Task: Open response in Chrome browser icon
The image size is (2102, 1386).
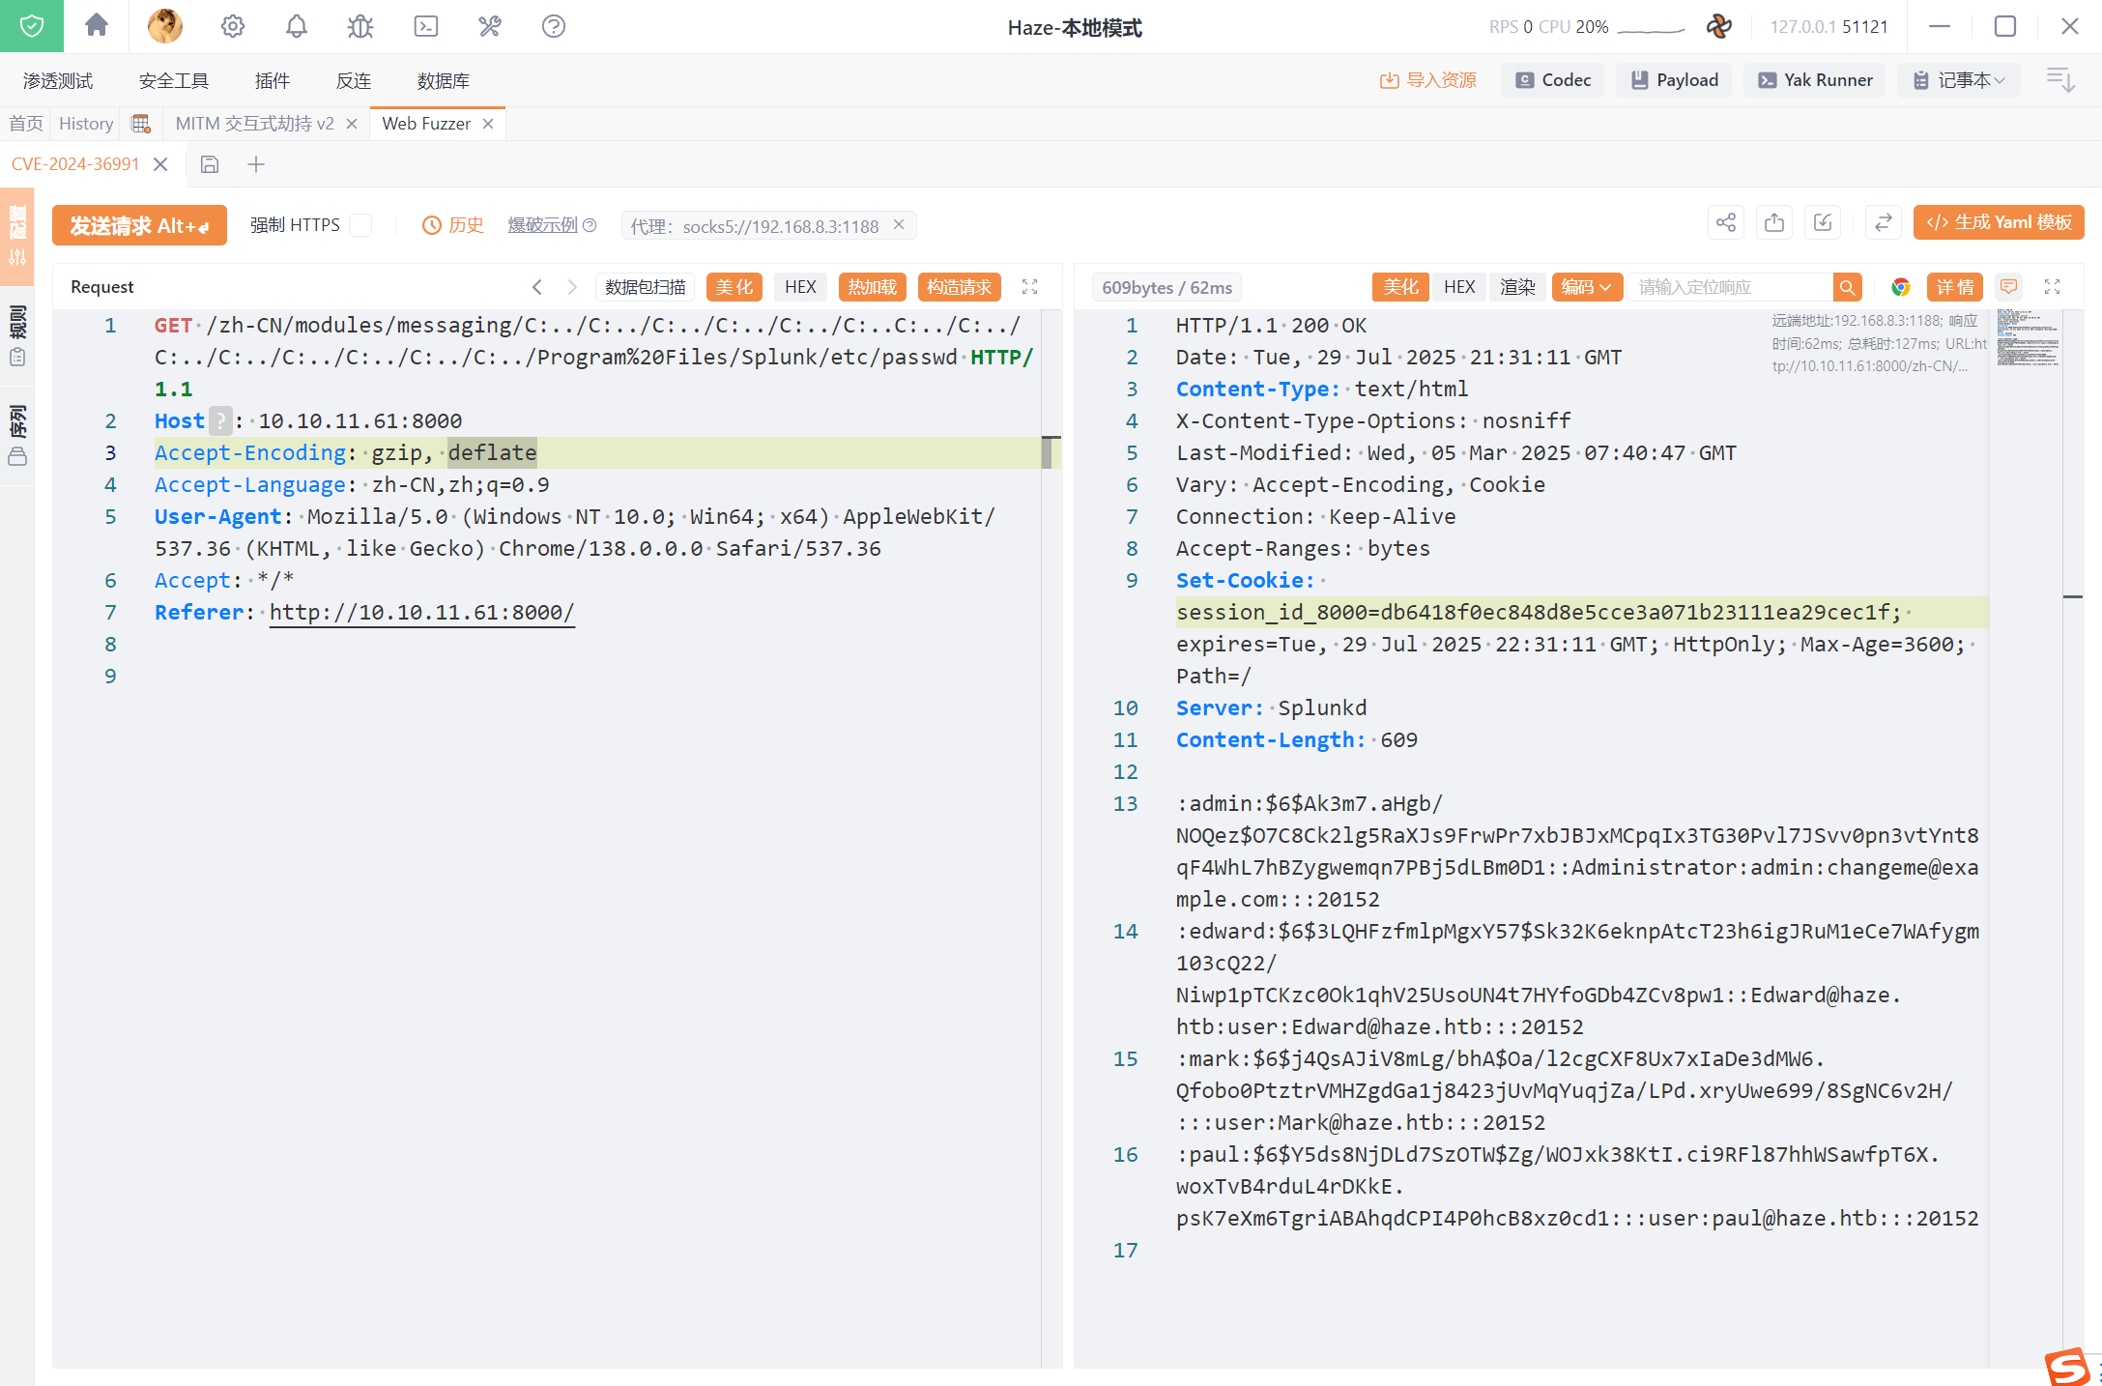Action: [x=1900, y=287]
